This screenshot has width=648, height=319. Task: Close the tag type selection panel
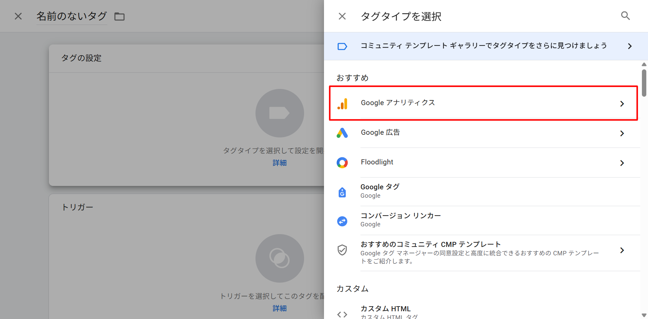point(342,16)
